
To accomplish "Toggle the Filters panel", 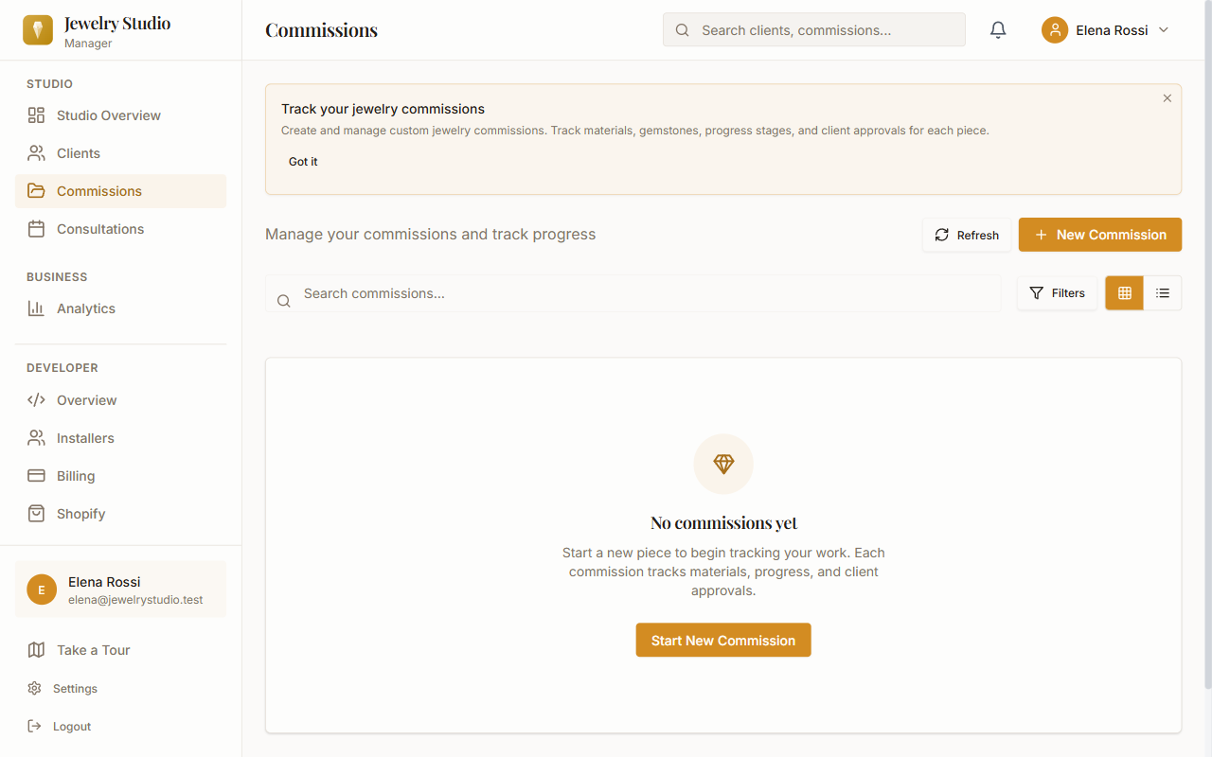I will tap(1057, 292).
